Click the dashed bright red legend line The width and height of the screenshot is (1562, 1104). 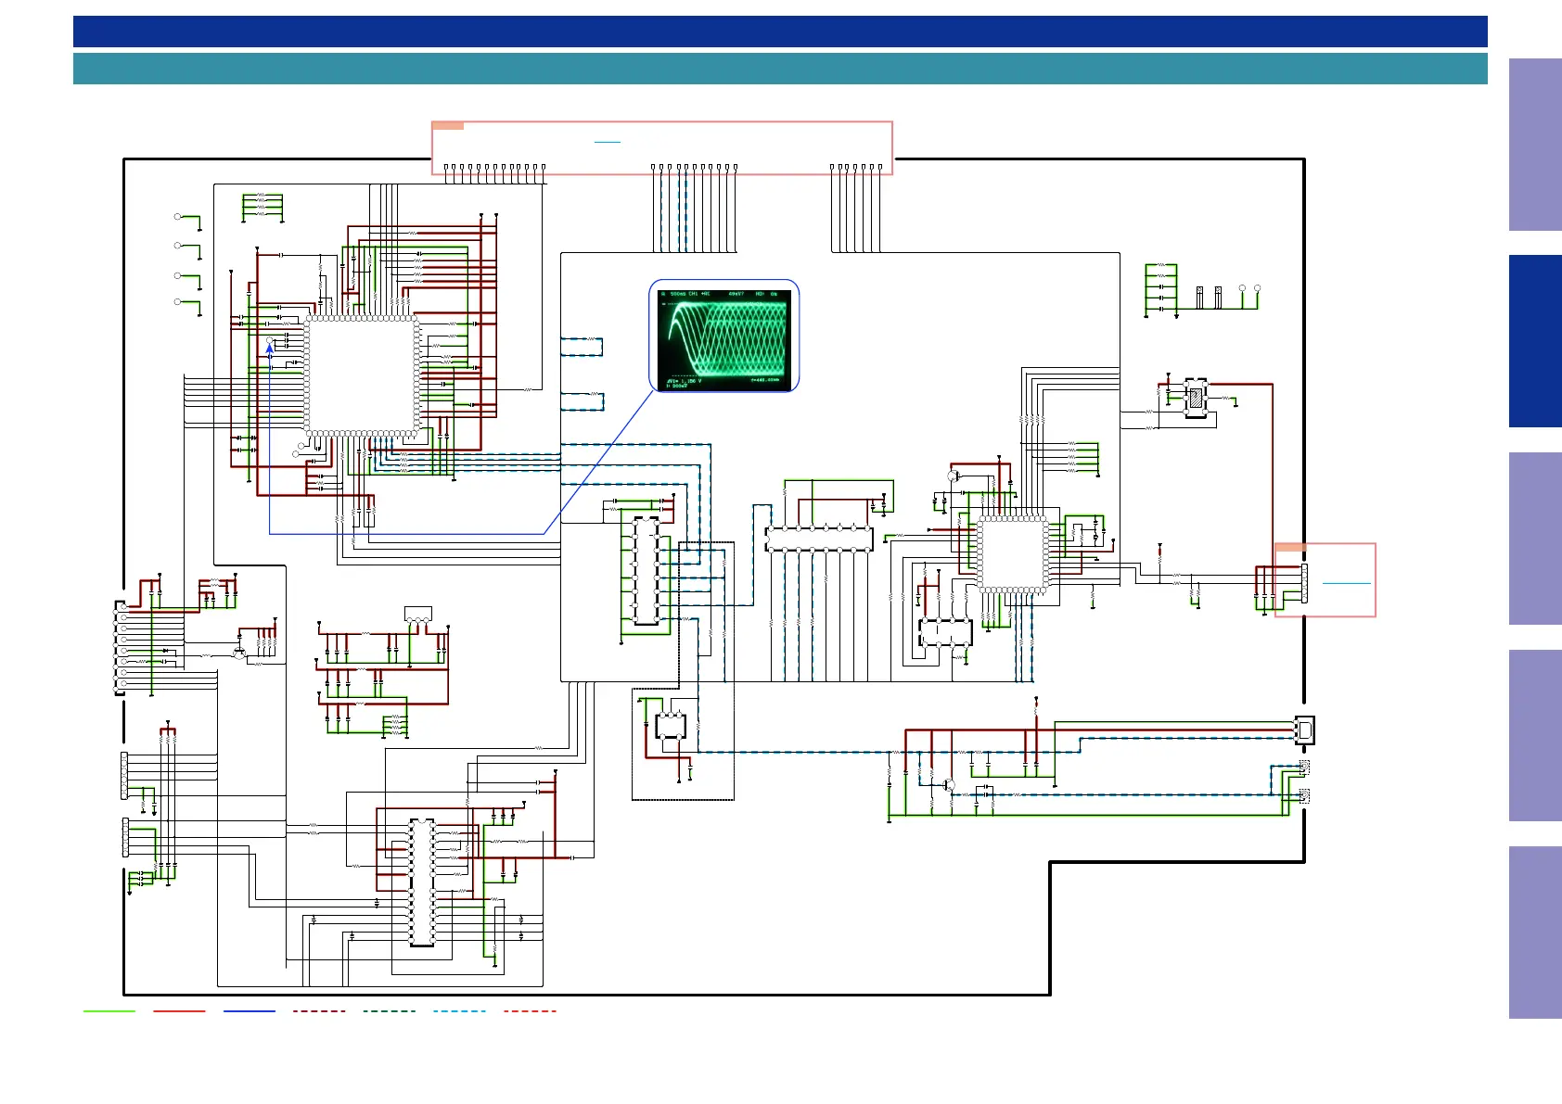pyautogui.click(x=530, y=1011)
